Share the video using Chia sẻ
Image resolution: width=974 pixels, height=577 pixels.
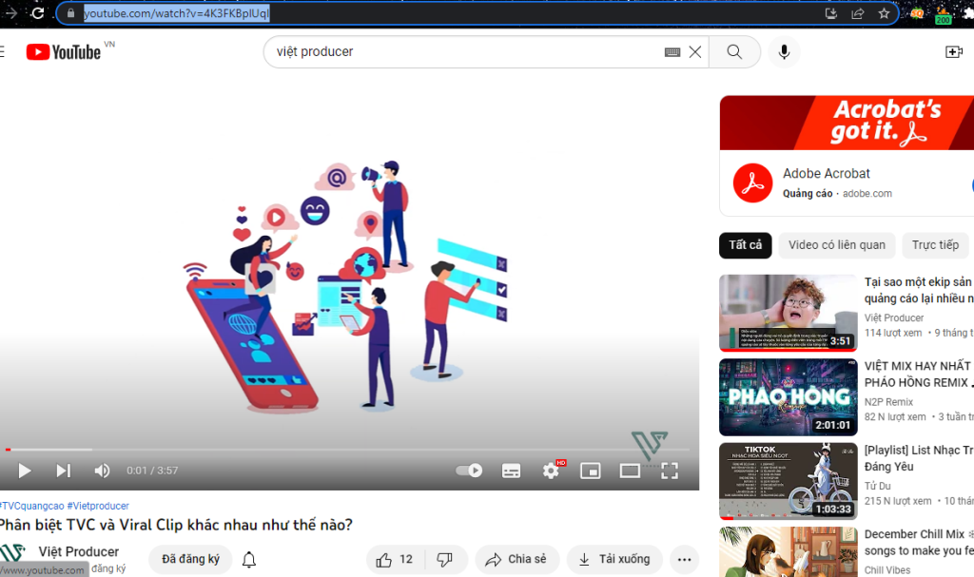coord(516,560)
